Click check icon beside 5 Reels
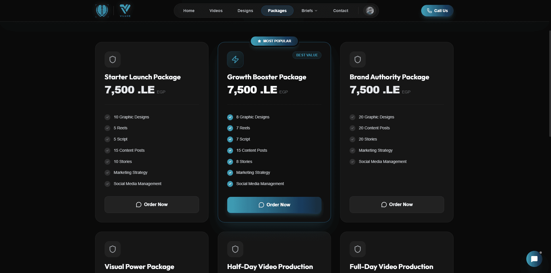This screenshot has width=551, height=273. pos(107,128)
